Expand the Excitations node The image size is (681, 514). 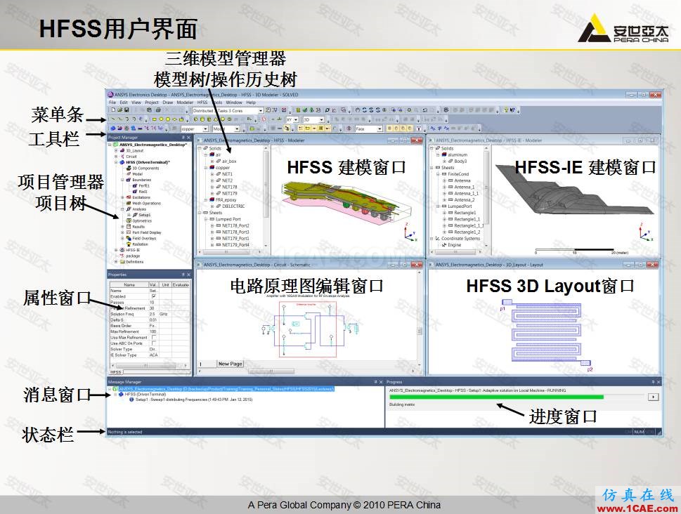click(122, 197)
